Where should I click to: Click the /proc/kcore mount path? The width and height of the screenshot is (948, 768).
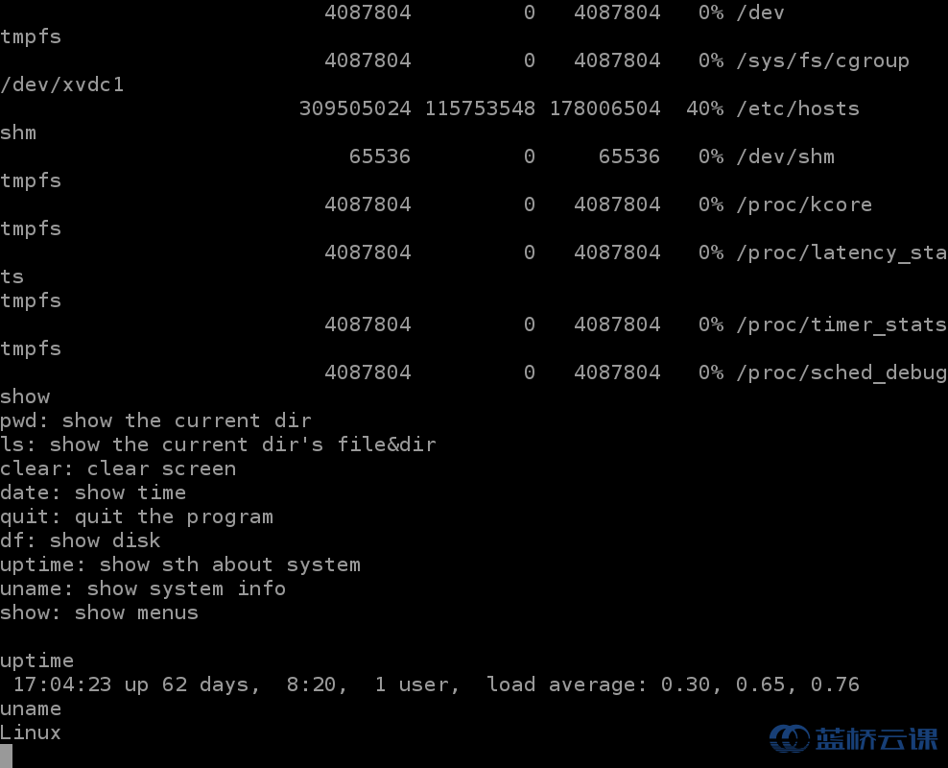(804, 204)
